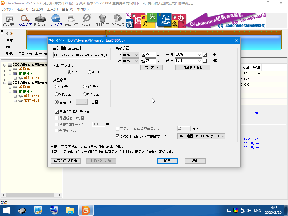Click the Format (格式化) toolbar icon
The height and width of the screenshot is (216, 288).
coord(87,20)
